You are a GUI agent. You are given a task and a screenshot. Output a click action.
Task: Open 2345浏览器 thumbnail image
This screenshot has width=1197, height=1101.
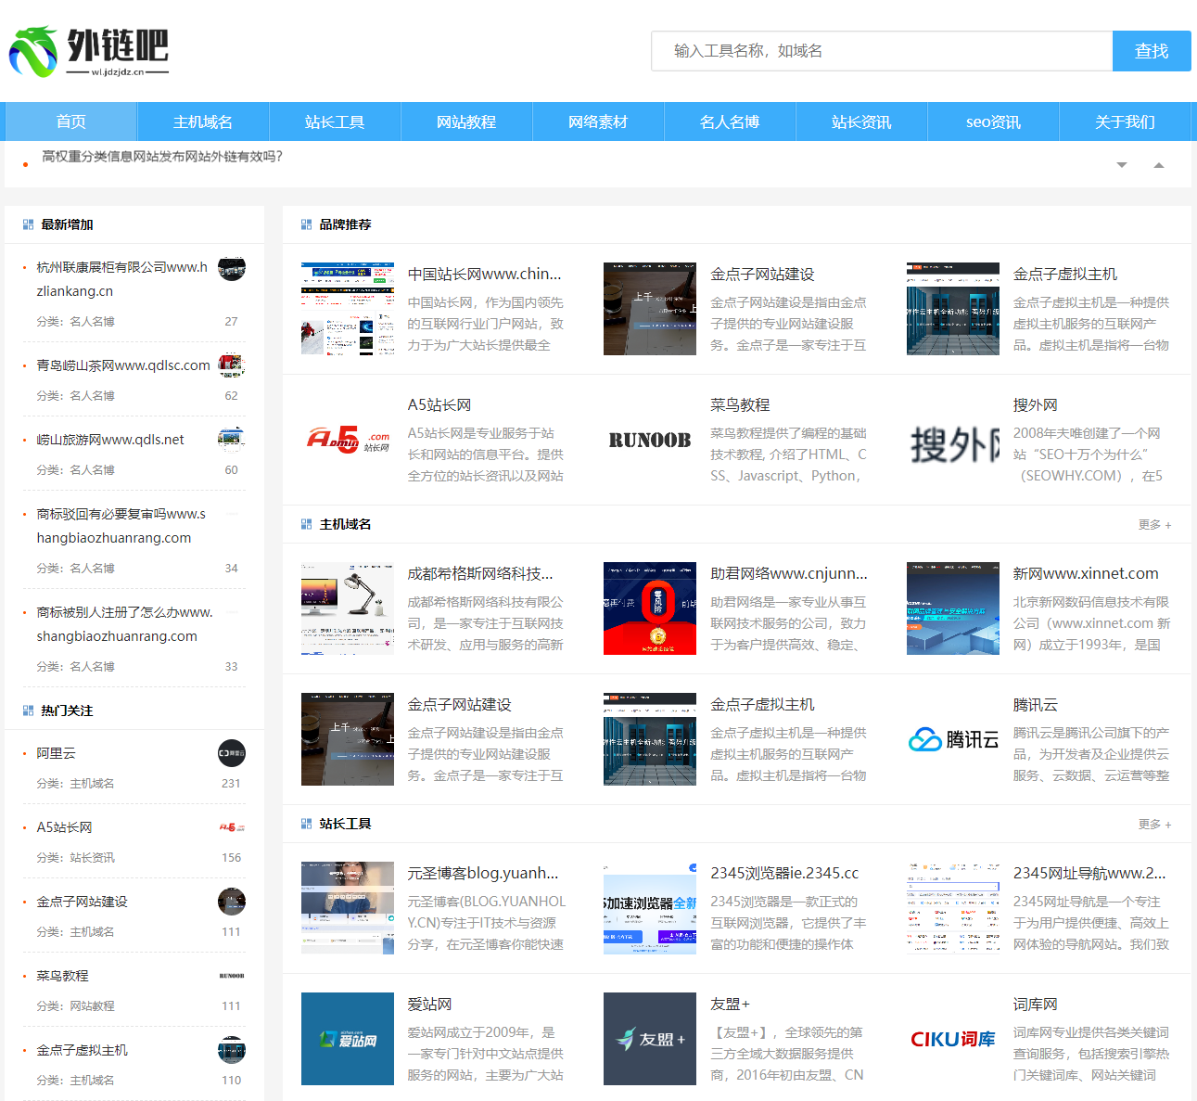(650, 908)
